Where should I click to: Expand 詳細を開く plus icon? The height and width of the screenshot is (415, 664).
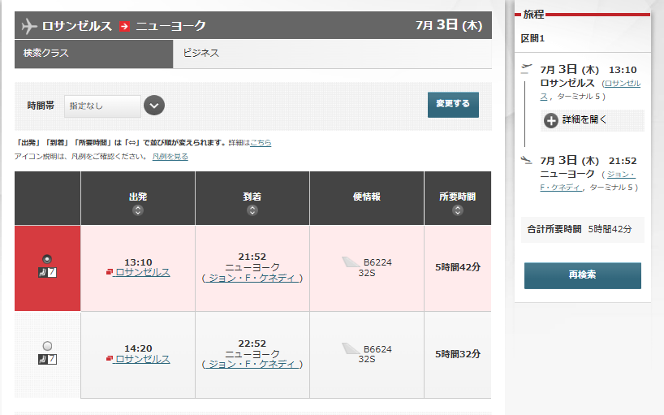550,121
